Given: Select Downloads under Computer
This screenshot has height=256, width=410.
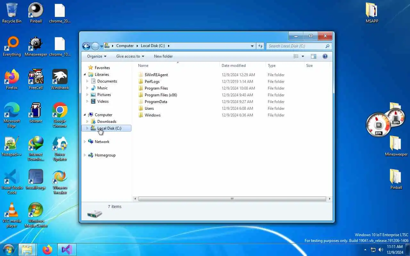Looking at the screenshot, I should pyautogui.click(x=107, y=122).
